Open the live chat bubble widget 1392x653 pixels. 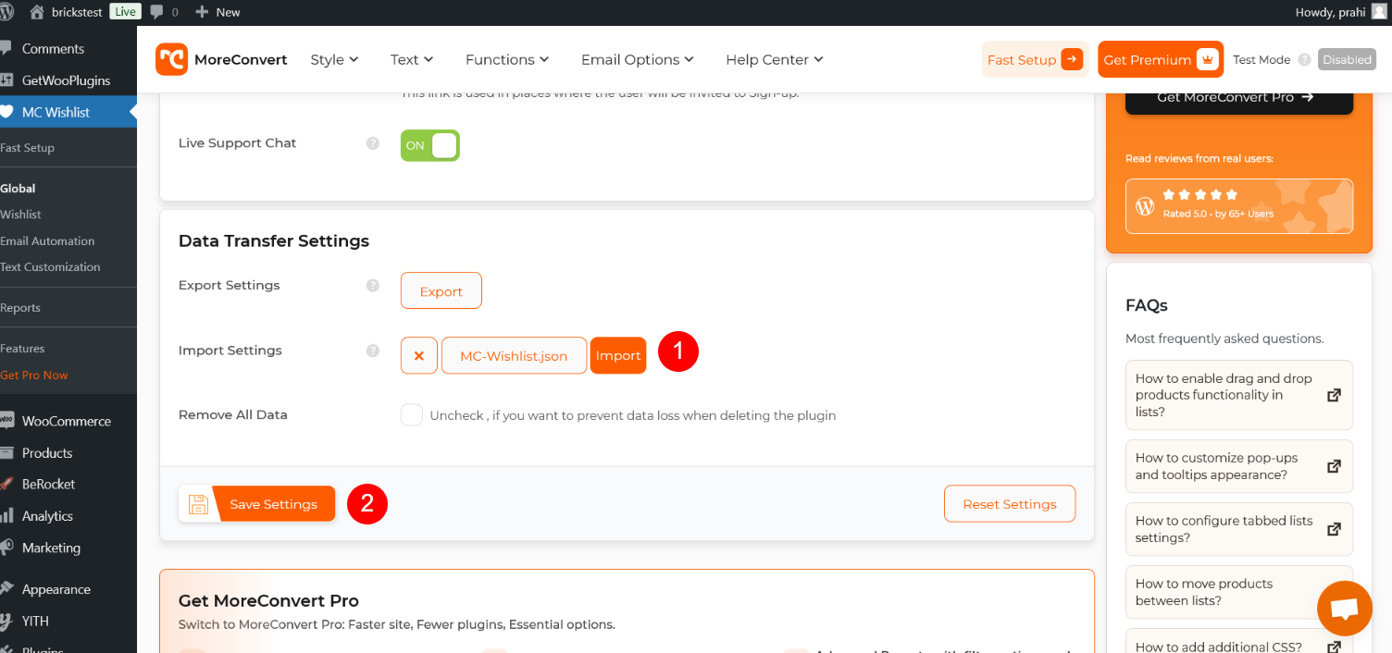(x=1345, y=609)
